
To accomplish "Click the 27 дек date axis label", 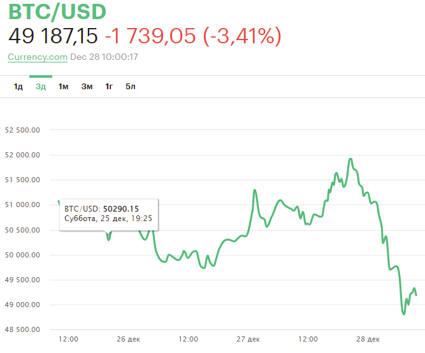I will pos(248,339).
